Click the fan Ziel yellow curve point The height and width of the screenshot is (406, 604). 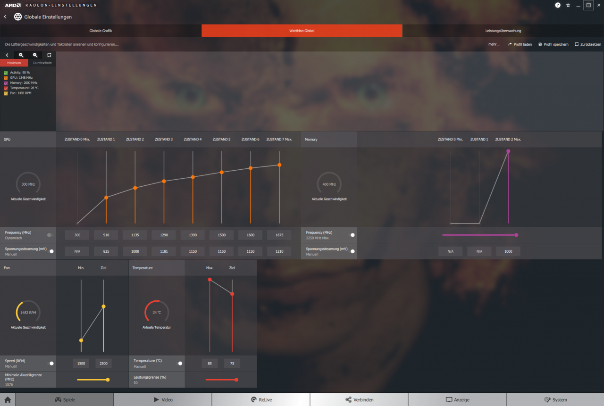(104, 307)
